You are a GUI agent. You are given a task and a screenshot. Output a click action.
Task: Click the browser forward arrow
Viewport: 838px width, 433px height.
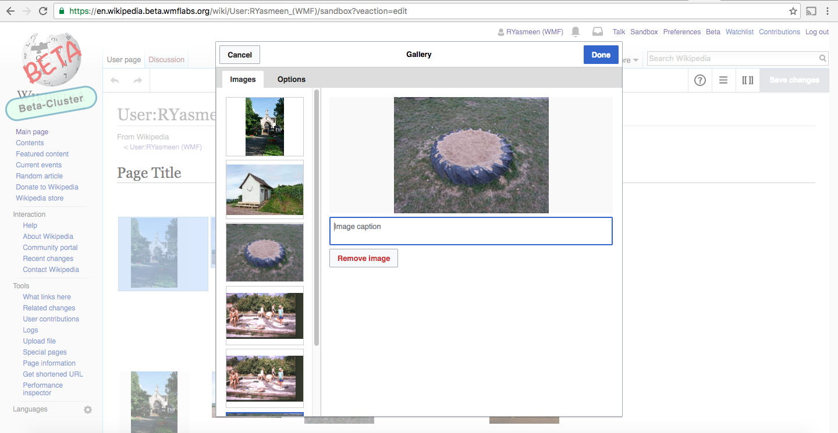pyautogui.click(x=27, y=11)
